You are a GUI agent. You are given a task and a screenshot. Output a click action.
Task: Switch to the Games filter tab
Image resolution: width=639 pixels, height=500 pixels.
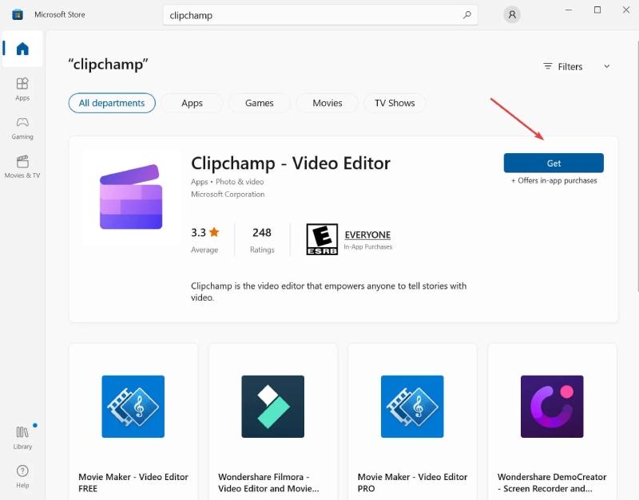(x=259, y=103)
